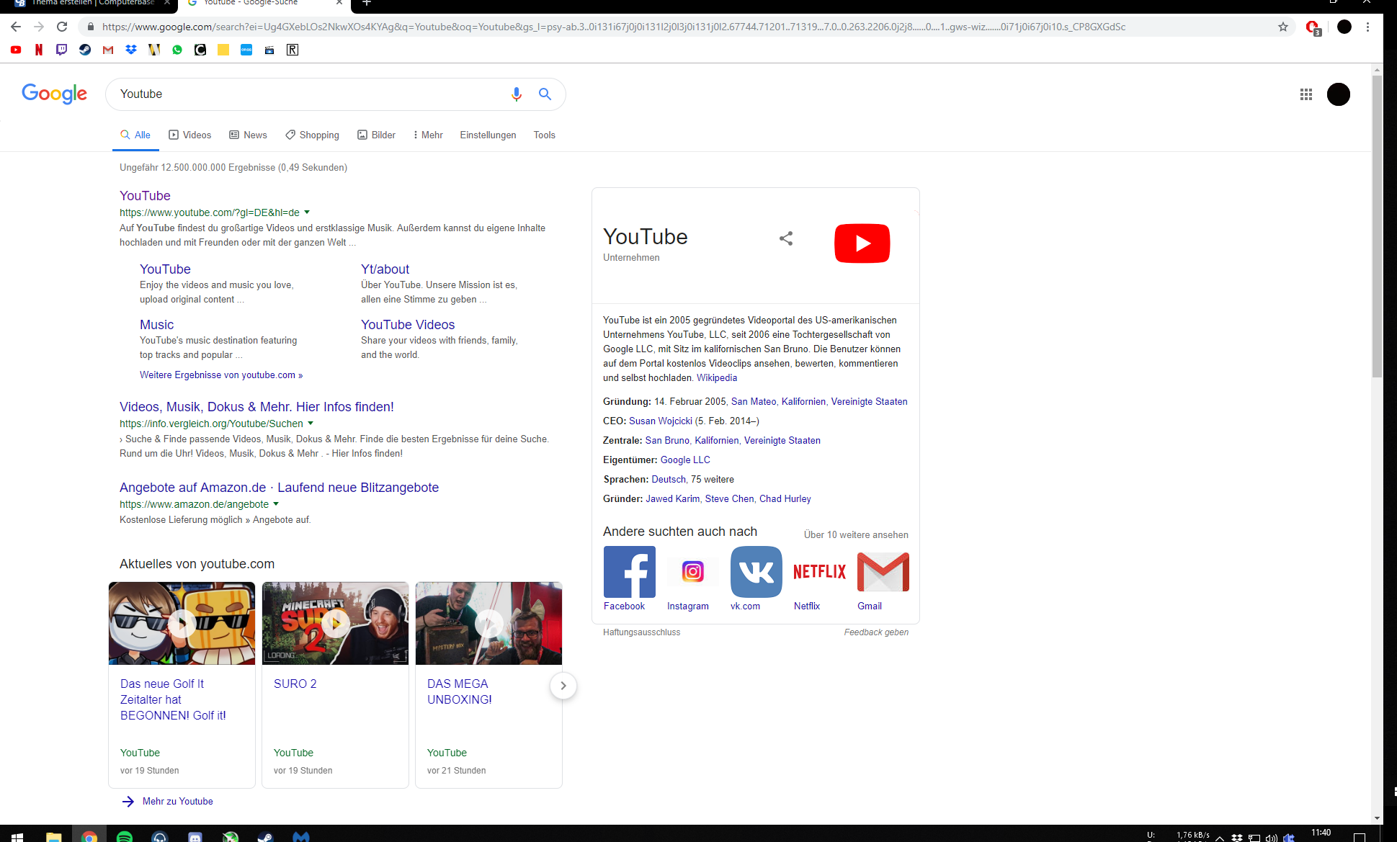Click the blue search magnifier button

click(x=545, y=94)
